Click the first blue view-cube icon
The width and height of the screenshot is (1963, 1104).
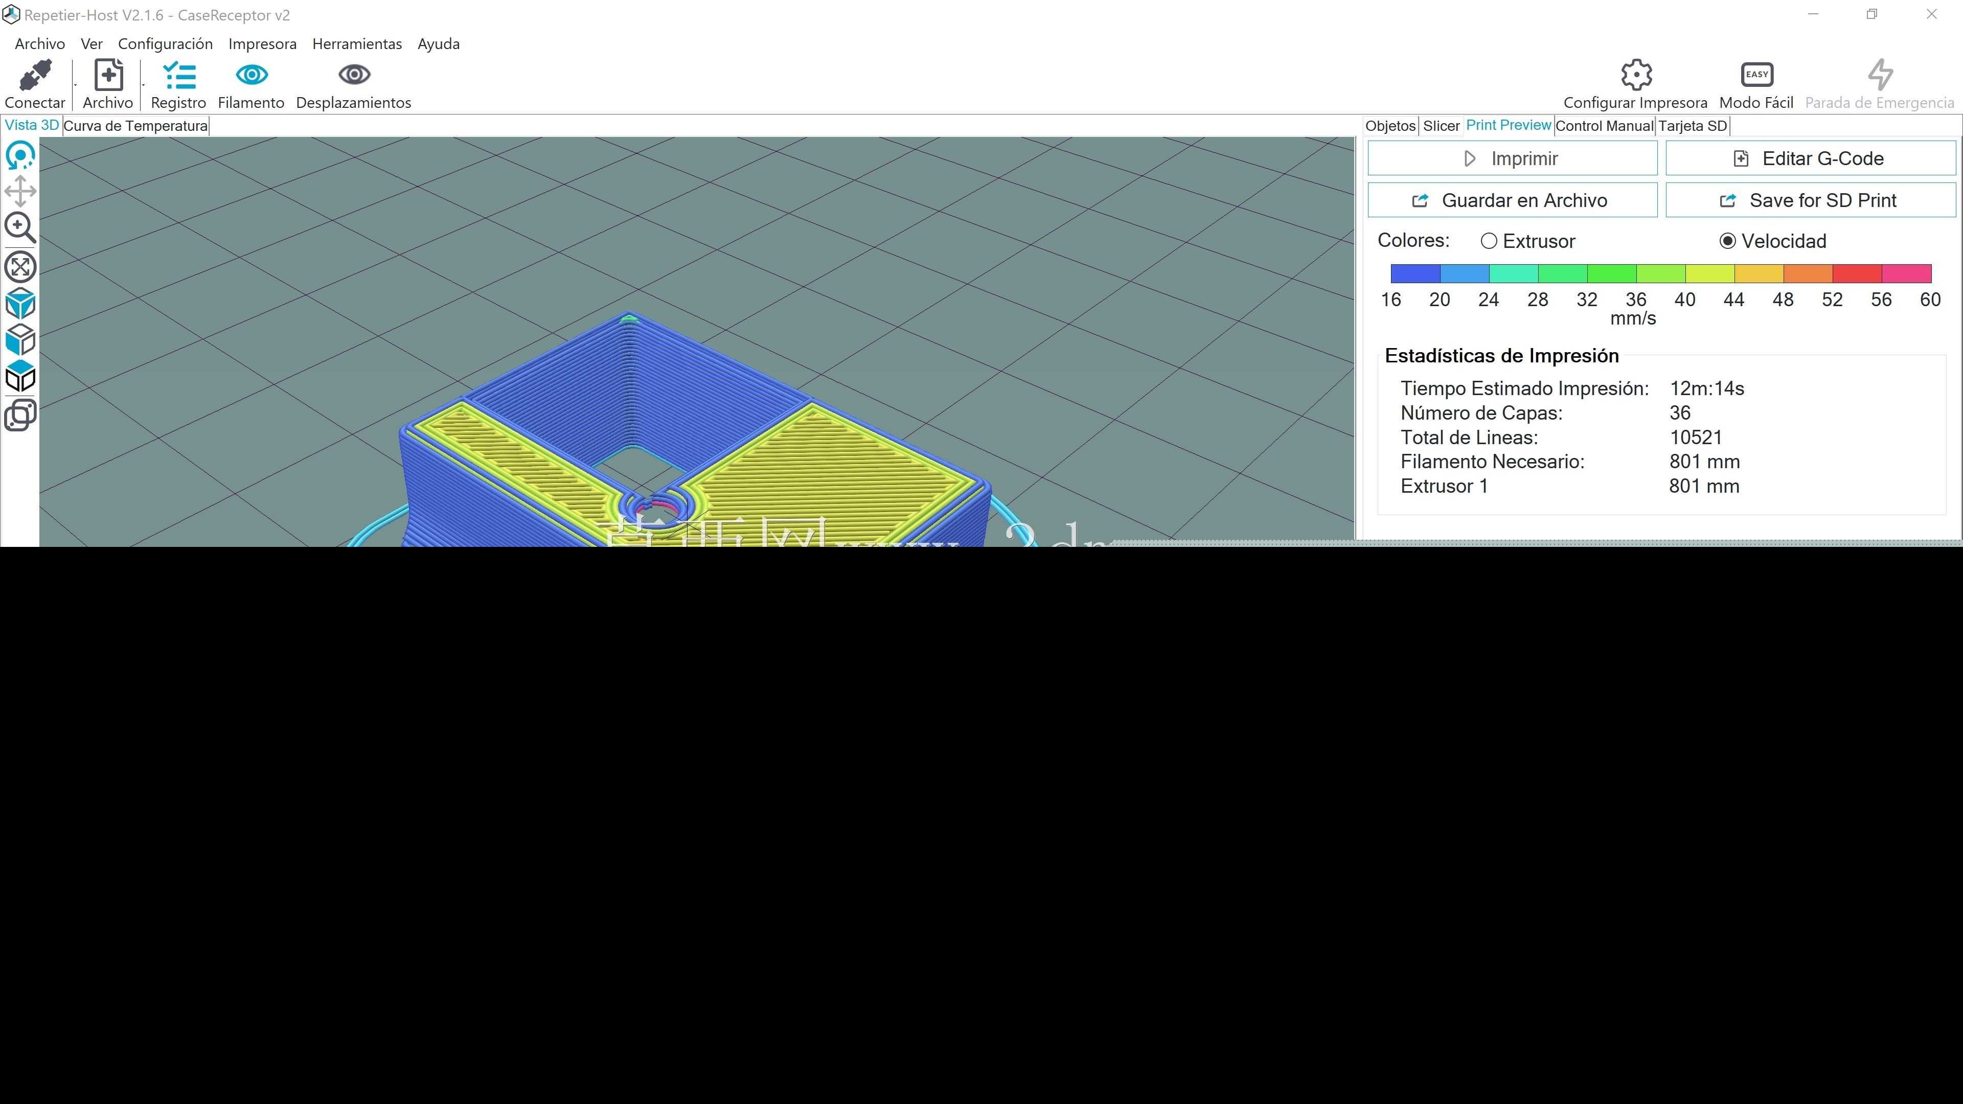20,303
